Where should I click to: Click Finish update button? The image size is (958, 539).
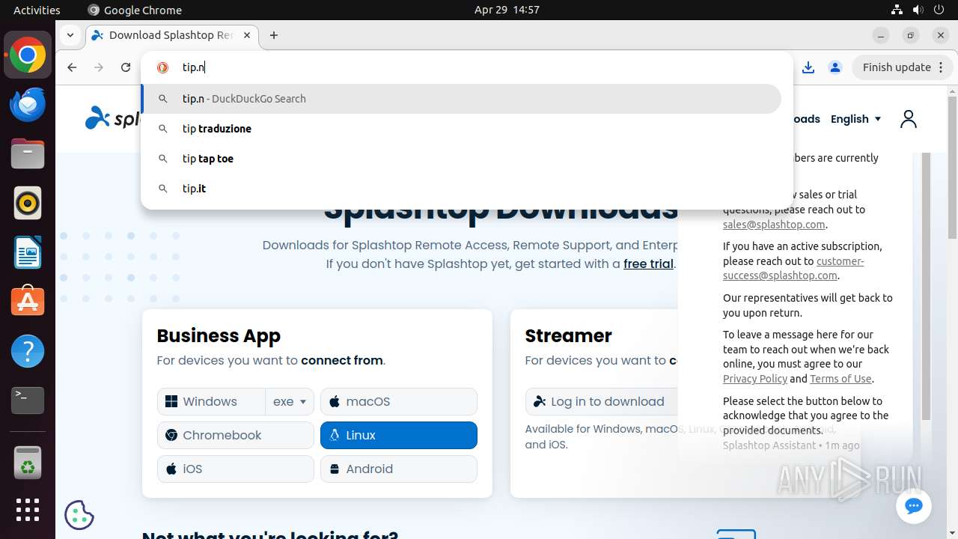point(903,67)
